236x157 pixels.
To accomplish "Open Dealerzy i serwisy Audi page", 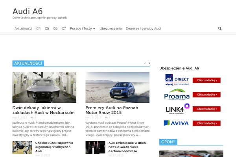I will 143,29.
